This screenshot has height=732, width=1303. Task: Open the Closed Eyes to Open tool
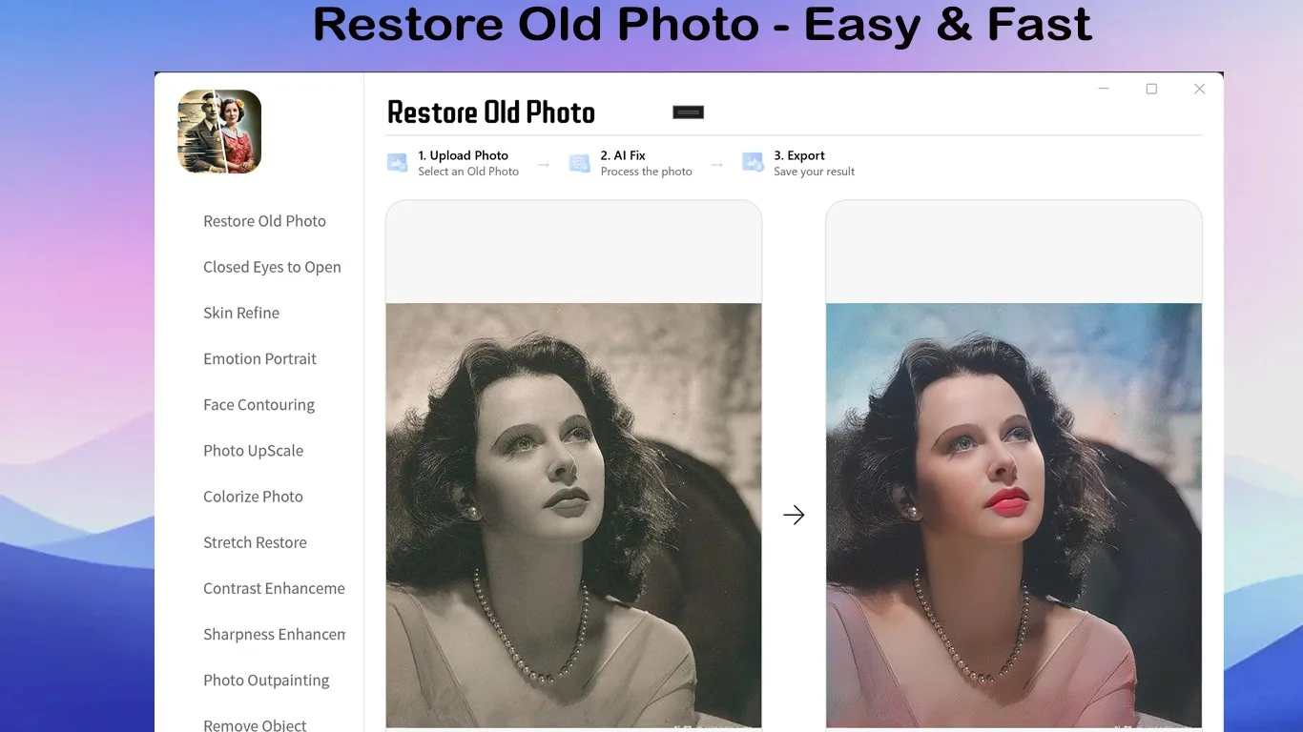point(272,267)
